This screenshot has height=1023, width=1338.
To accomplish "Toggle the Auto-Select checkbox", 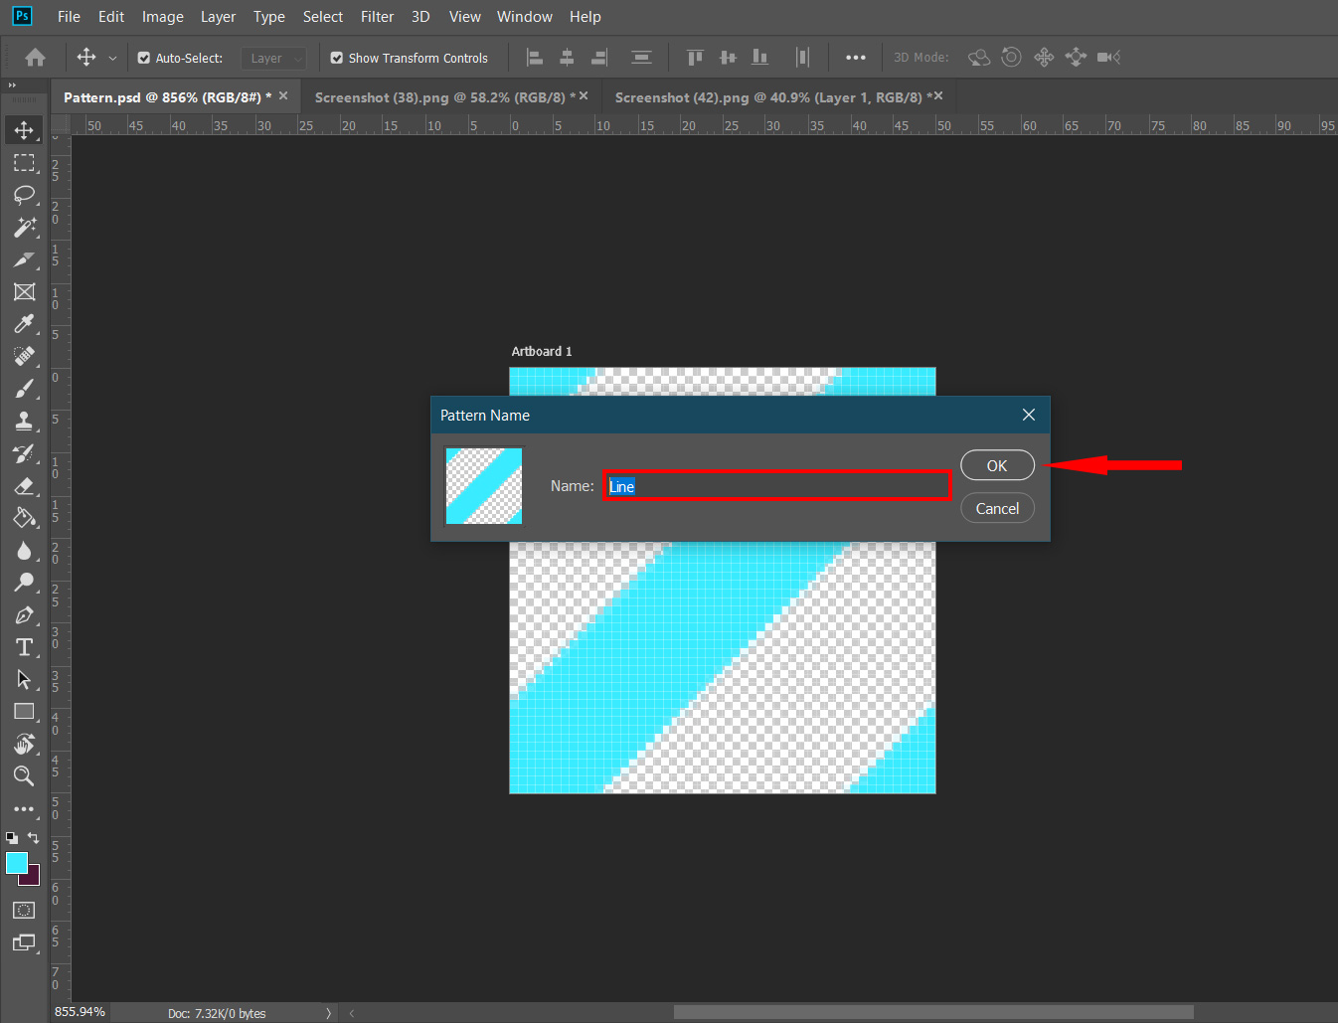I will point(144,59).
